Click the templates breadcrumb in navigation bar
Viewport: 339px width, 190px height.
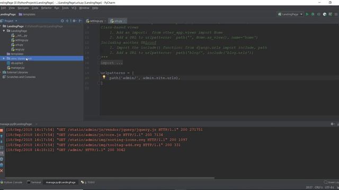point(27,14)
